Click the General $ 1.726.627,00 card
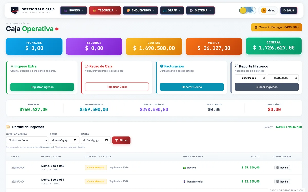 pos(274,46)
